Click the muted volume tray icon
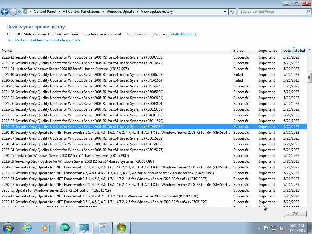The height and width of the screenshot is (234, 312). pos(281,228)
